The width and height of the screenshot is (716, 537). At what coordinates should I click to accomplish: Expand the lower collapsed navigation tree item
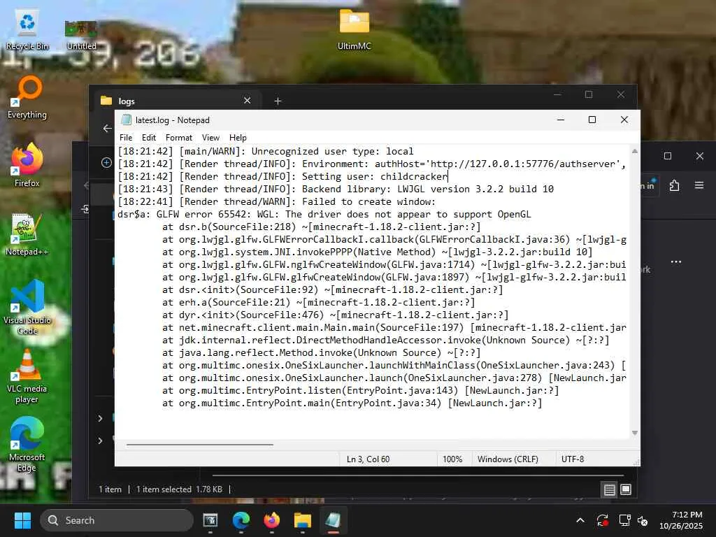click(x=100, y=441)
